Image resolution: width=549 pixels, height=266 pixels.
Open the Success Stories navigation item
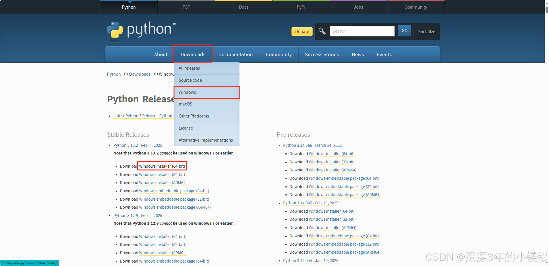click(322, 54)
